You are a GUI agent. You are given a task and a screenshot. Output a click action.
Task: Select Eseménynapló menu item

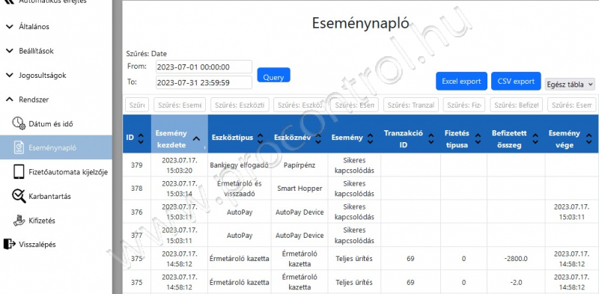[55, 147]
